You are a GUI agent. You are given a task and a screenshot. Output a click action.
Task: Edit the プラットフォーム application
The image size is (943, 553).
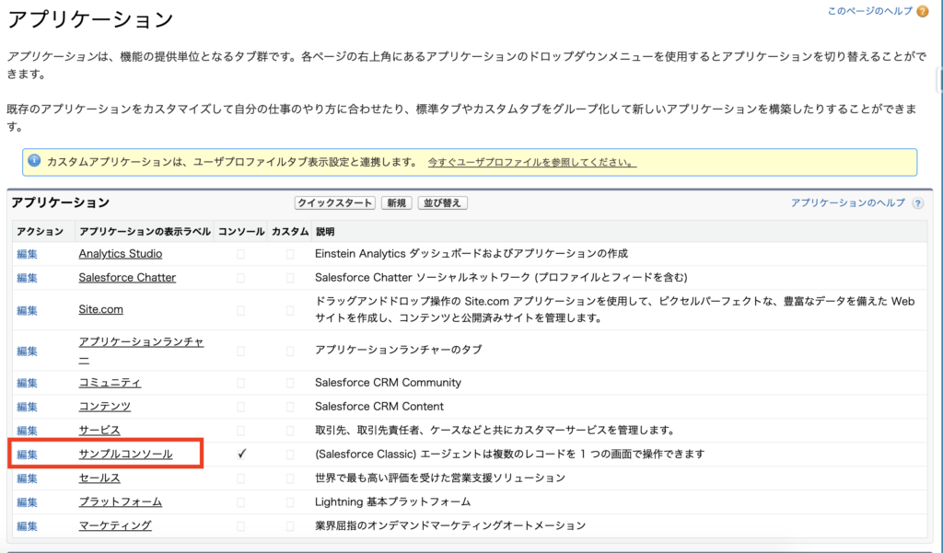pos(27,501)
